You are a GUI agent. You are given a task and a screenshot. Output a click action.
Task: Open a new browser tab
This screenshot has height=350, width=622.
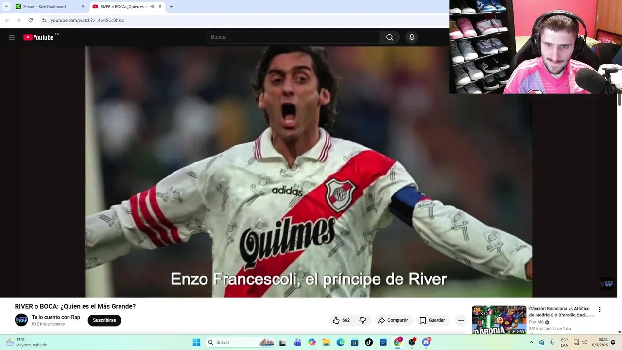coord(172,7)
